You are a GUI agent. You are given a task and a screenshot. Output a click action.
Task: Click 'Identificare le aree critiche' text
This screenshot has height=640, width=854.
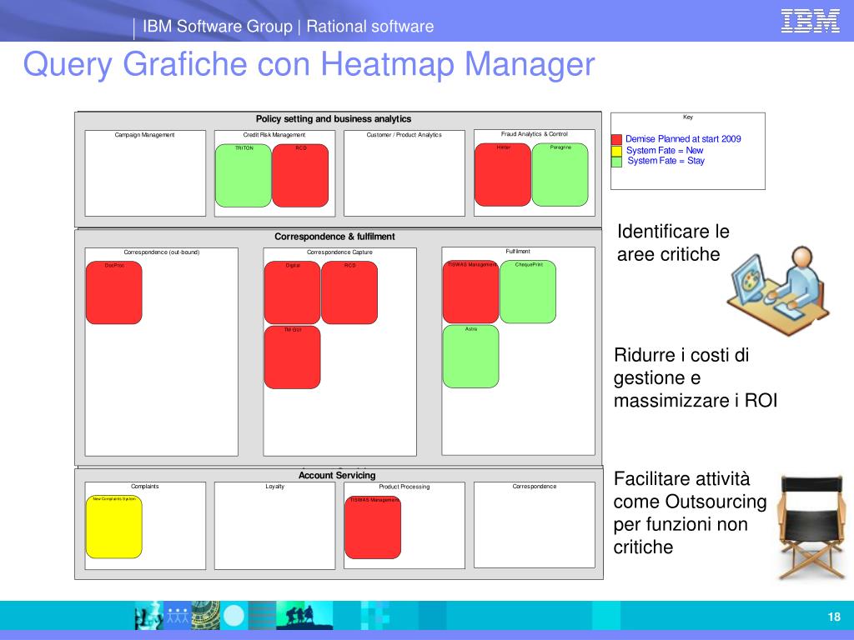(x=673, y=242)
